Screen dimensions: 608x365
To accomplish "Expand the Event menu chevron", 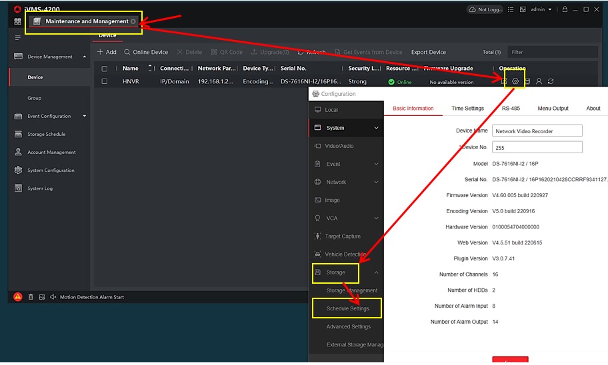I will pos(376,164).
